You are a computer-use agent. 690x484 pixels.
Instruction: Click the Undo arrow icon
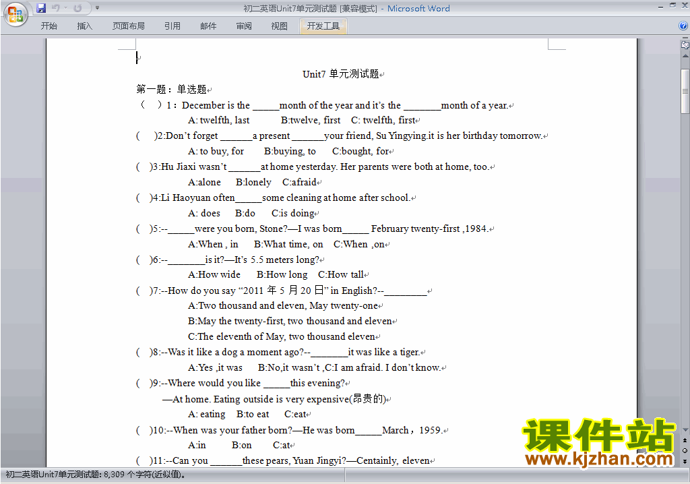(55, 8)
